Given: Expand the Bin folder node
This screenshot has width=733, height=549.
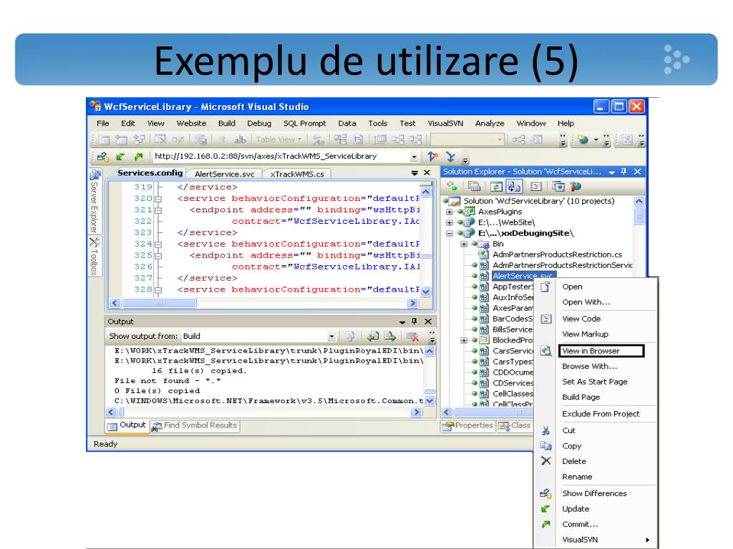Looking at the screenshot, I should pos(464,244).
